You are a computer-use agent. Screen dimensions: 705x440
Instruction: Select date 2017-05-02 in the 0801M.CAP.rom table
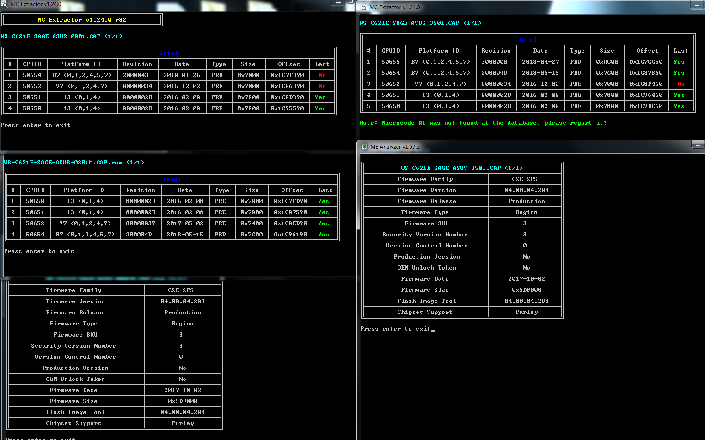pyautogui.click(x=185, y=223)
